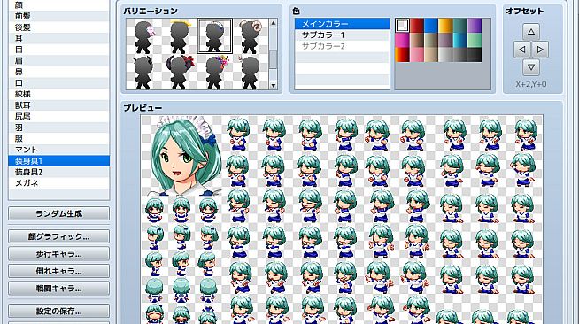This screenshot has height=324, width=579.
Task: Pick the bright blue color swatch
Action: click(431, 26)
